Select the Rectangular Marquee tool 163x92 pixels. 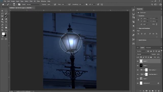tap(6, 11)
